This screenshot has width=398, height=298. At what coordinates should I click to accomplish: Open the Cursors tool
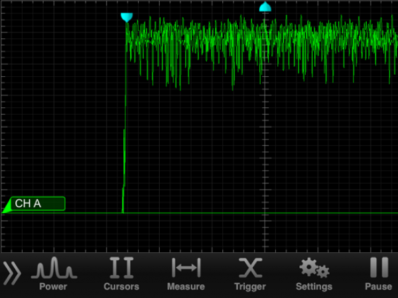(x=121, y=273)
